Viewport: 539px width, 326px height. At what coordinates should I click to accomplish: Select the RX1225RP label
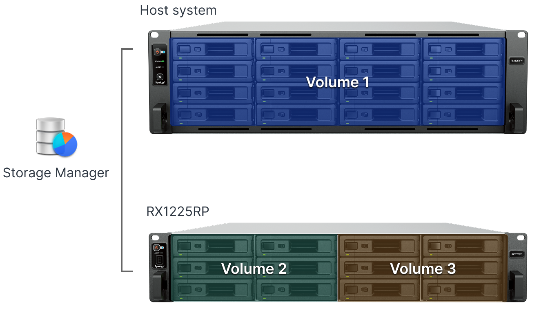pos(178,211)
